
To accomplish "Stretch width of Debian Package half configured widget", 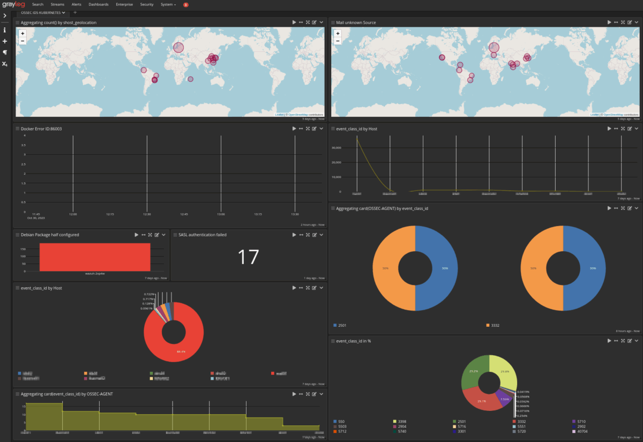I will tap(144, 235).
